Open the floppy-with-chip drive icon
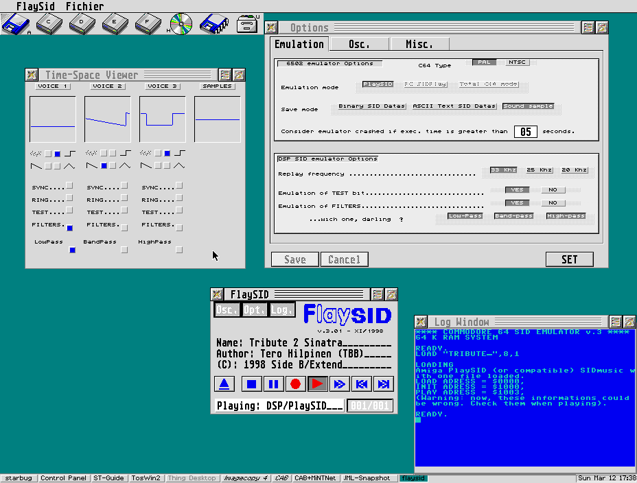This screenshot has height=483, width=637. pos(214,24)
